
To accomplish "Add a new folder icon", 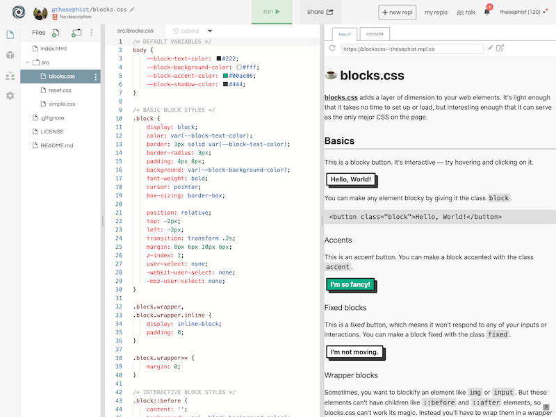I will pyautogui.click(x=76, y=33).
